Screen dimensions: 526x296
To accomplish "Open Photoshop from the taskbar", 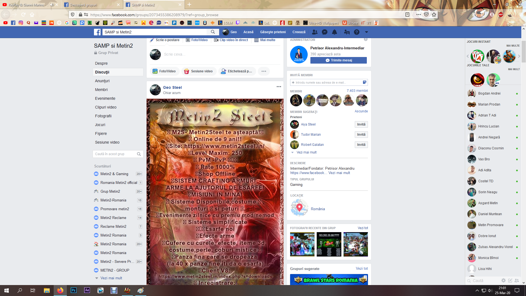I will point(73,290).
